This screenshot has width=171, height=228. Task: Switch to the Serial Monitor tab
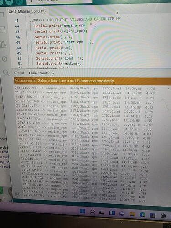click(x=39, y=73)
